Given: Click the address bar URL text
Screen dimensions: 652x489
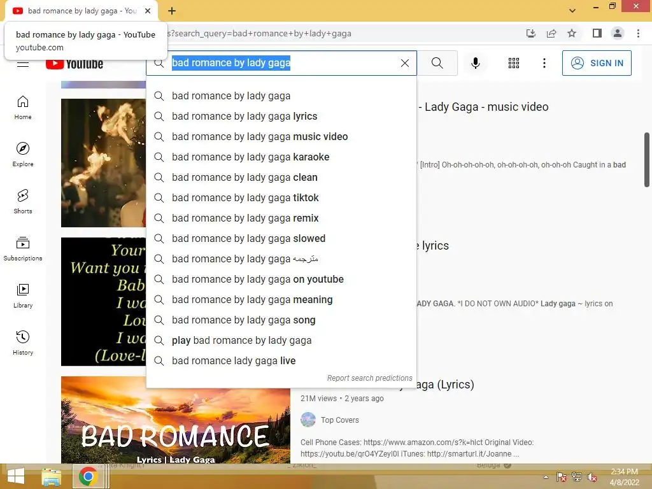Looking at the screenshot, I should [x=260, y=33].
